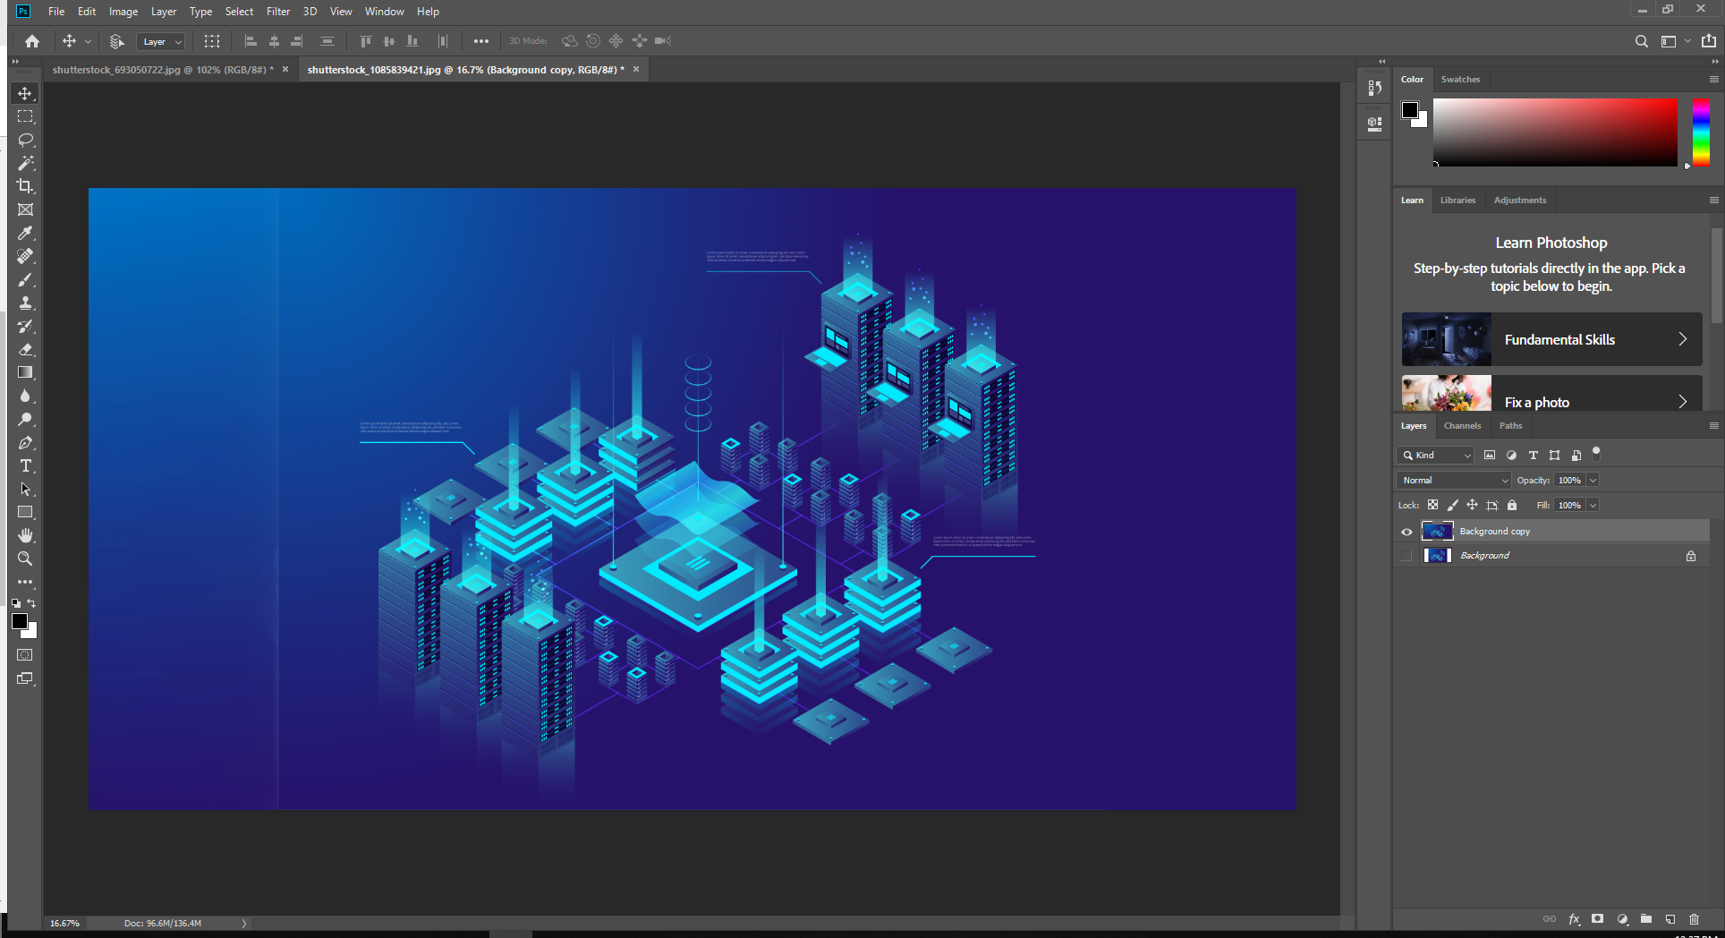
Task: Click the foreground color swatch in toolbar
Action: [20, 621]
